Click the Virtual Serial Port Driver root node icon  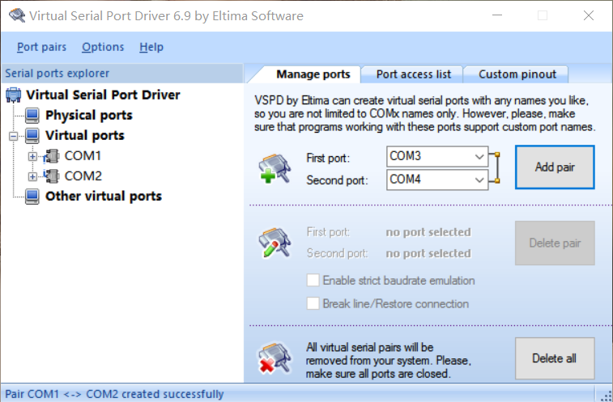click(13, 95)
